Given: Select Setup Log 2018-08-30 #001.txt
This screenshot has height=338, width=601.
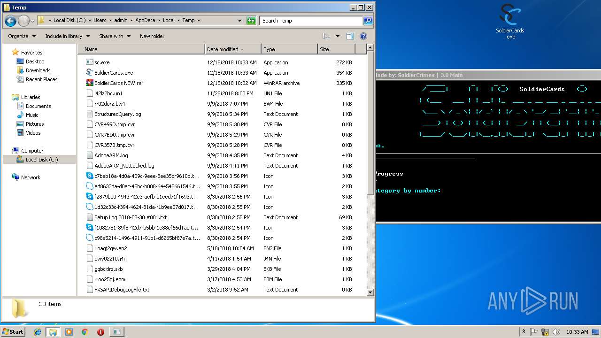Looking at the screenshot, I should point(131,217).
